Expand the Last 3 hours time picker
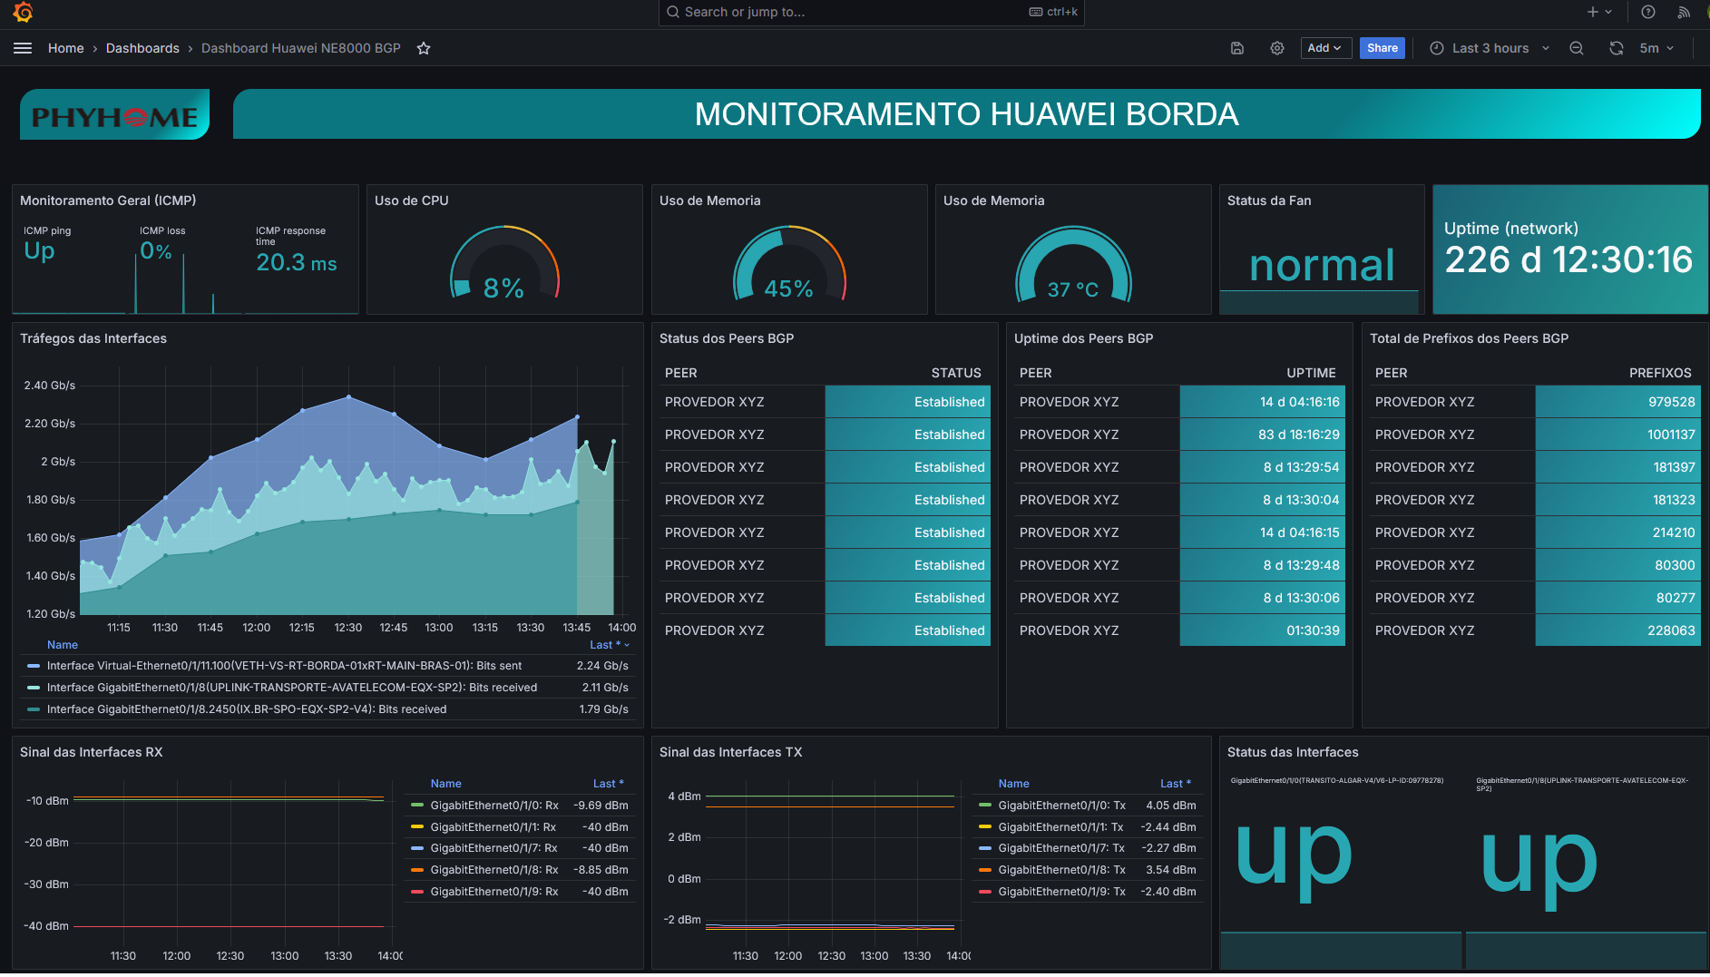Screen dimensions: 1710x977 [x=1490, y=48]
